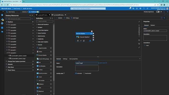Click the green check dependency box on the Execute Pipeline1 activity

(93, 36)
